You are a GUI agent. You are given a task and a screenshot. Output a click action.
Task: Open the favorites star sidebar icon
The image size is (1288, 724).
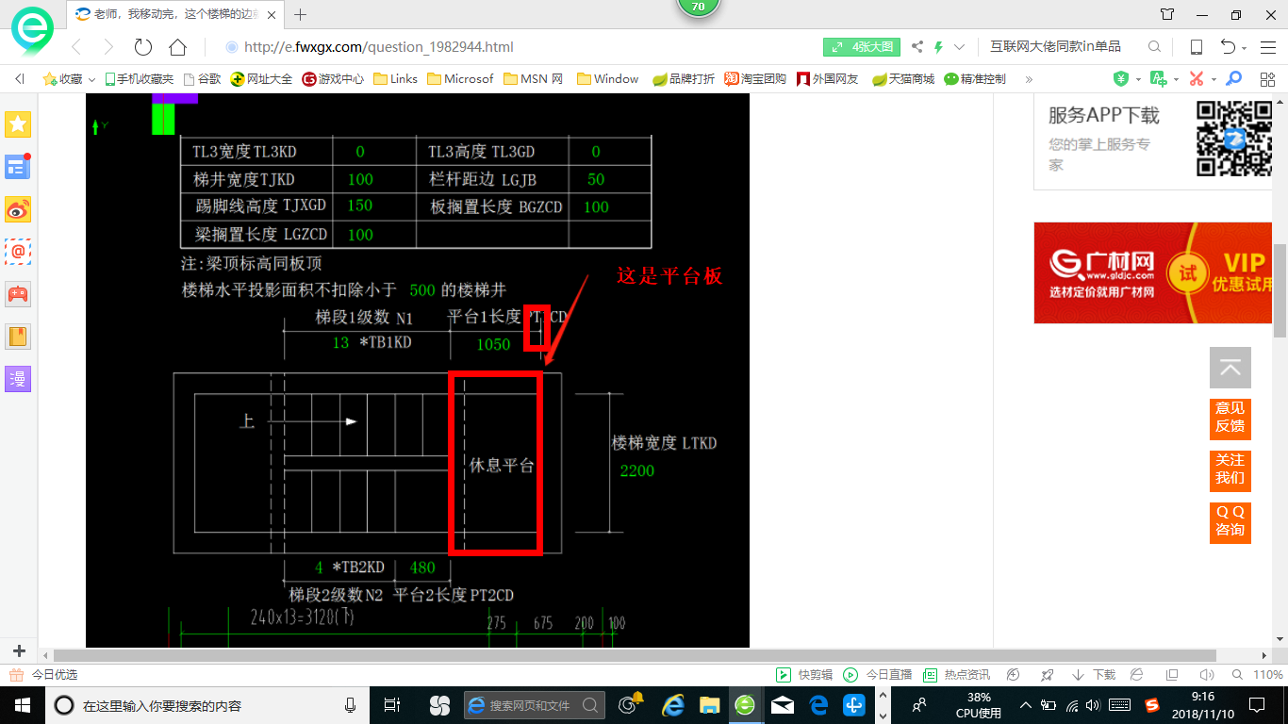[18, 123]
